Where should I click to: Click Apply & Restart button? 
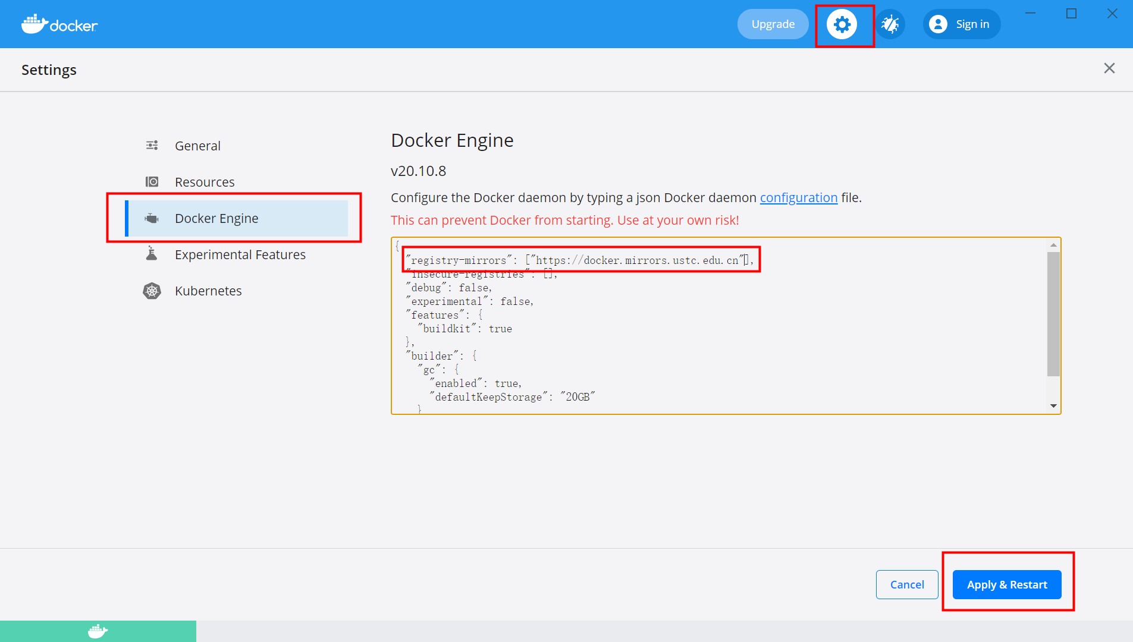click(x=1007, y=584)
